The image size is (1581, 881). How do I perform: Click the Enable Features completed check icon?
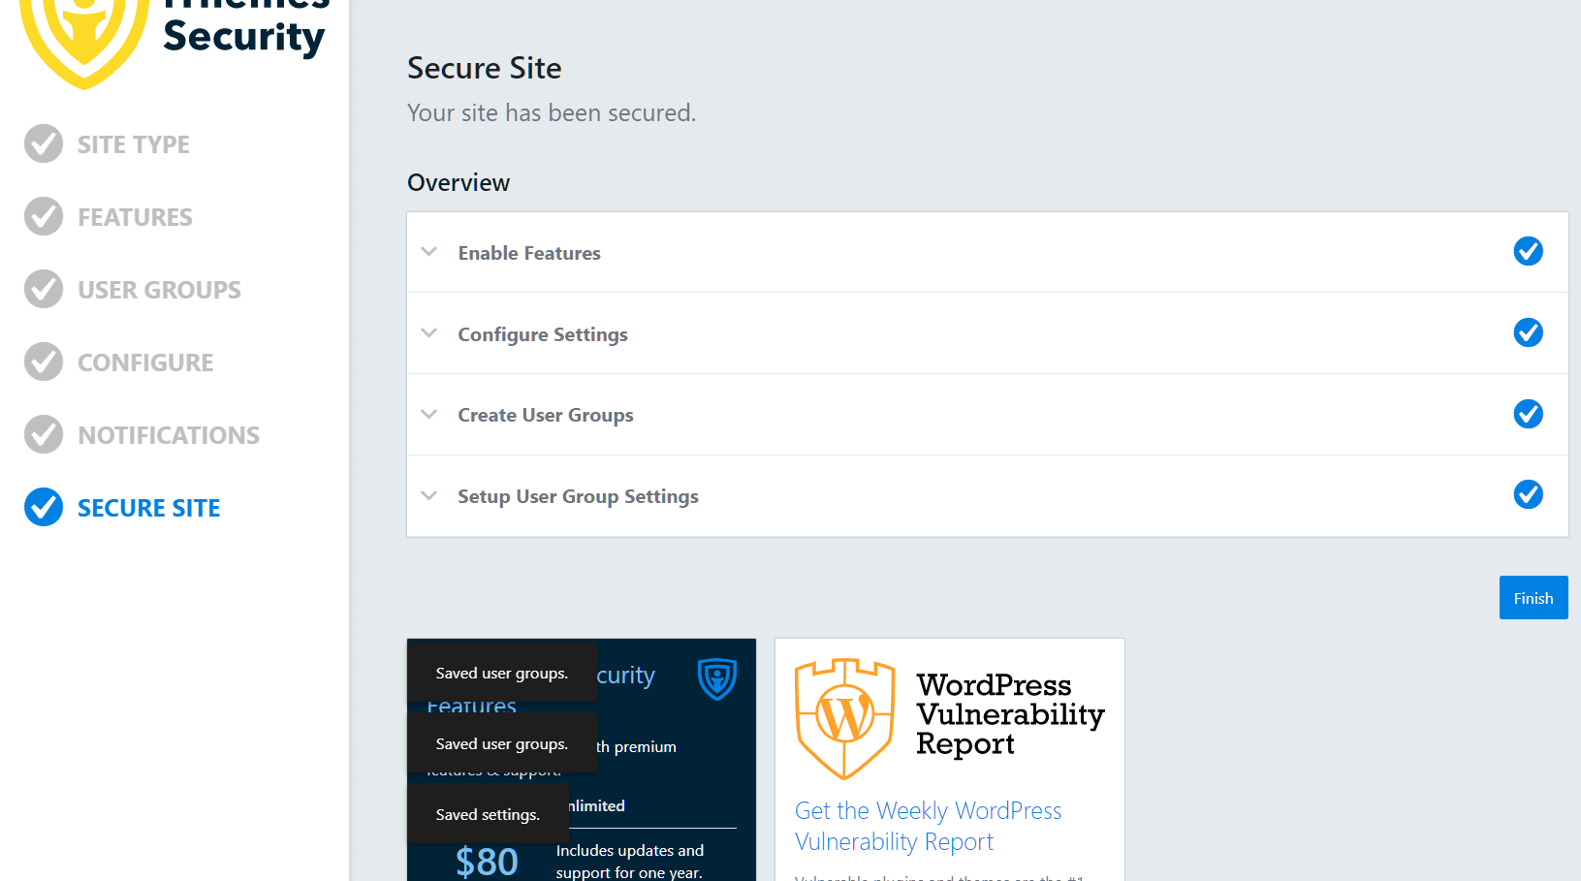(1529, 251)
